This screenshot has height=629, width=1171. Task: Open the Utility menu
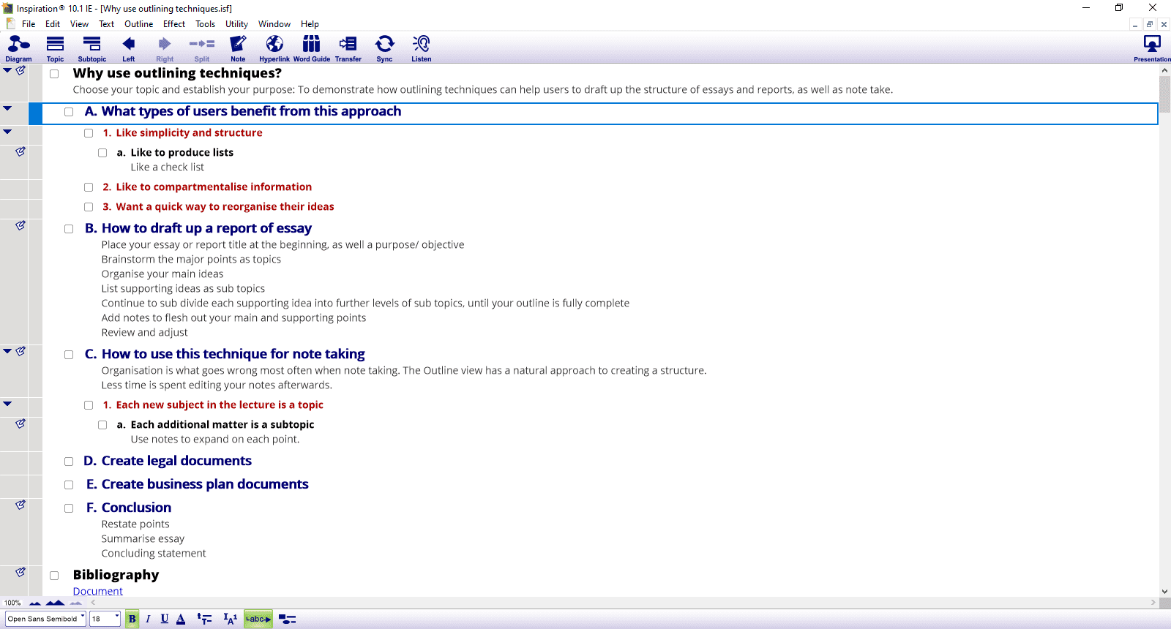236,24
